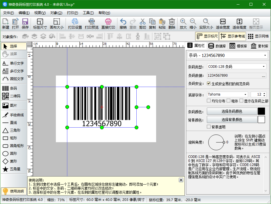Viewport: 271px width, 204px height.
Task: Select the 五角星 star shape tool
Action: click(x=14, y=169)
